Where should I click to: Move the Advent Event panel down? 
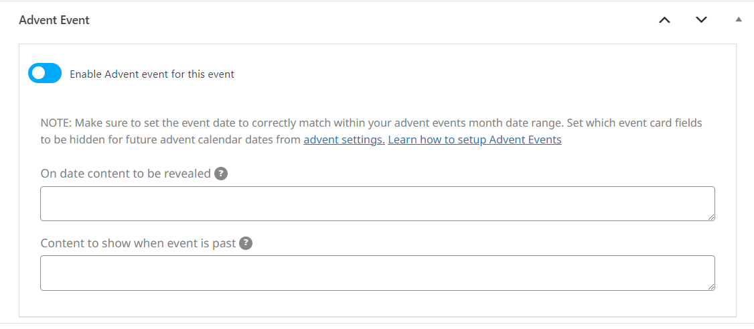point(702,19)
